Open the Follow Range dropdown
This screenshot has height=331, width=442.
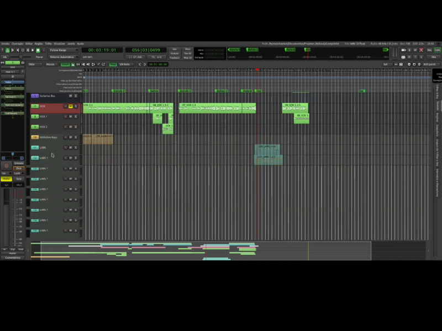click(x=64, y=50)
